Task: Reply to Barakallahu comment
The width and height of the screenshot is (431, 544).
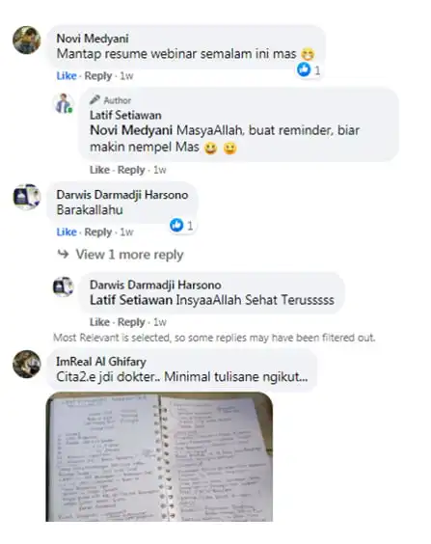Action: pos(98,231)
